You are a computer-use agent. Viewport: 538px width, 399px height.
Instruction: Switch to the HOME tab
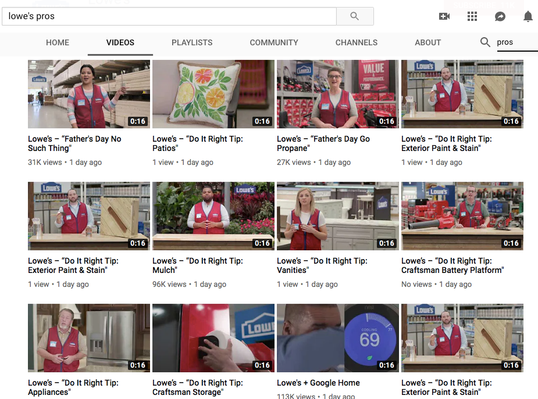[x=58, y=42]
